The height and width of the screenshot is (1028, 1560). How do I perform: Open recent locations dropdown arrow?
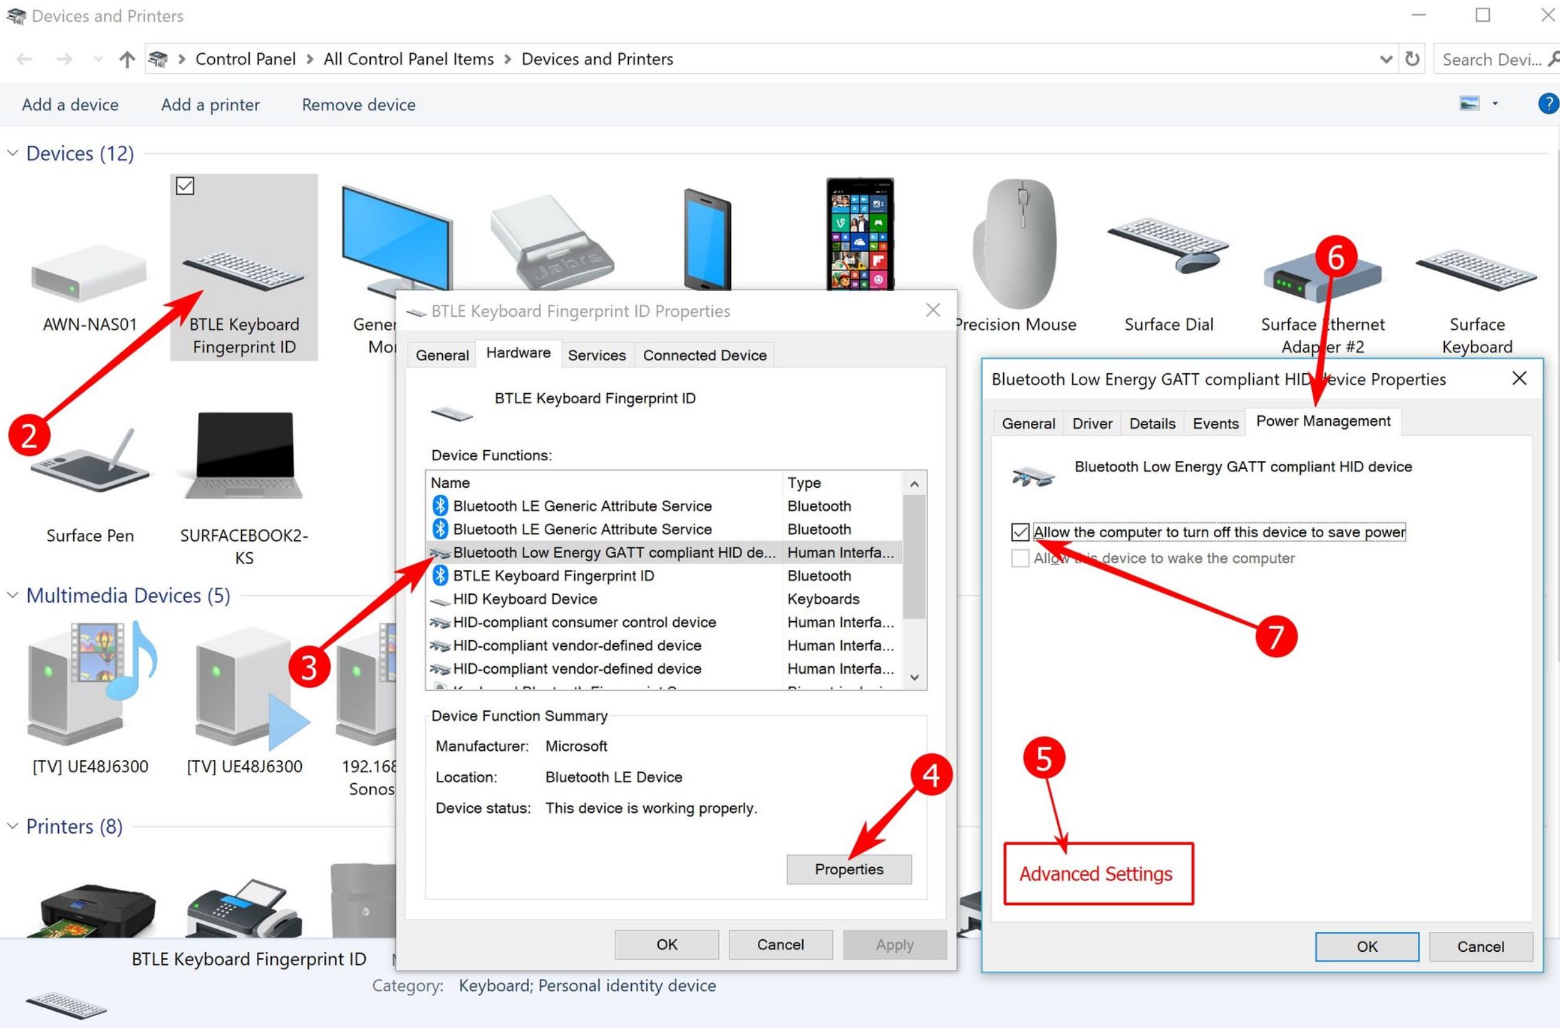click(98, 59)
